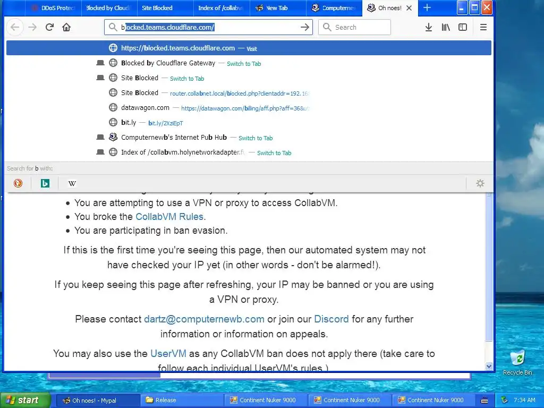Open the Recycle Bin on desktop

click(x=517, y=362)
